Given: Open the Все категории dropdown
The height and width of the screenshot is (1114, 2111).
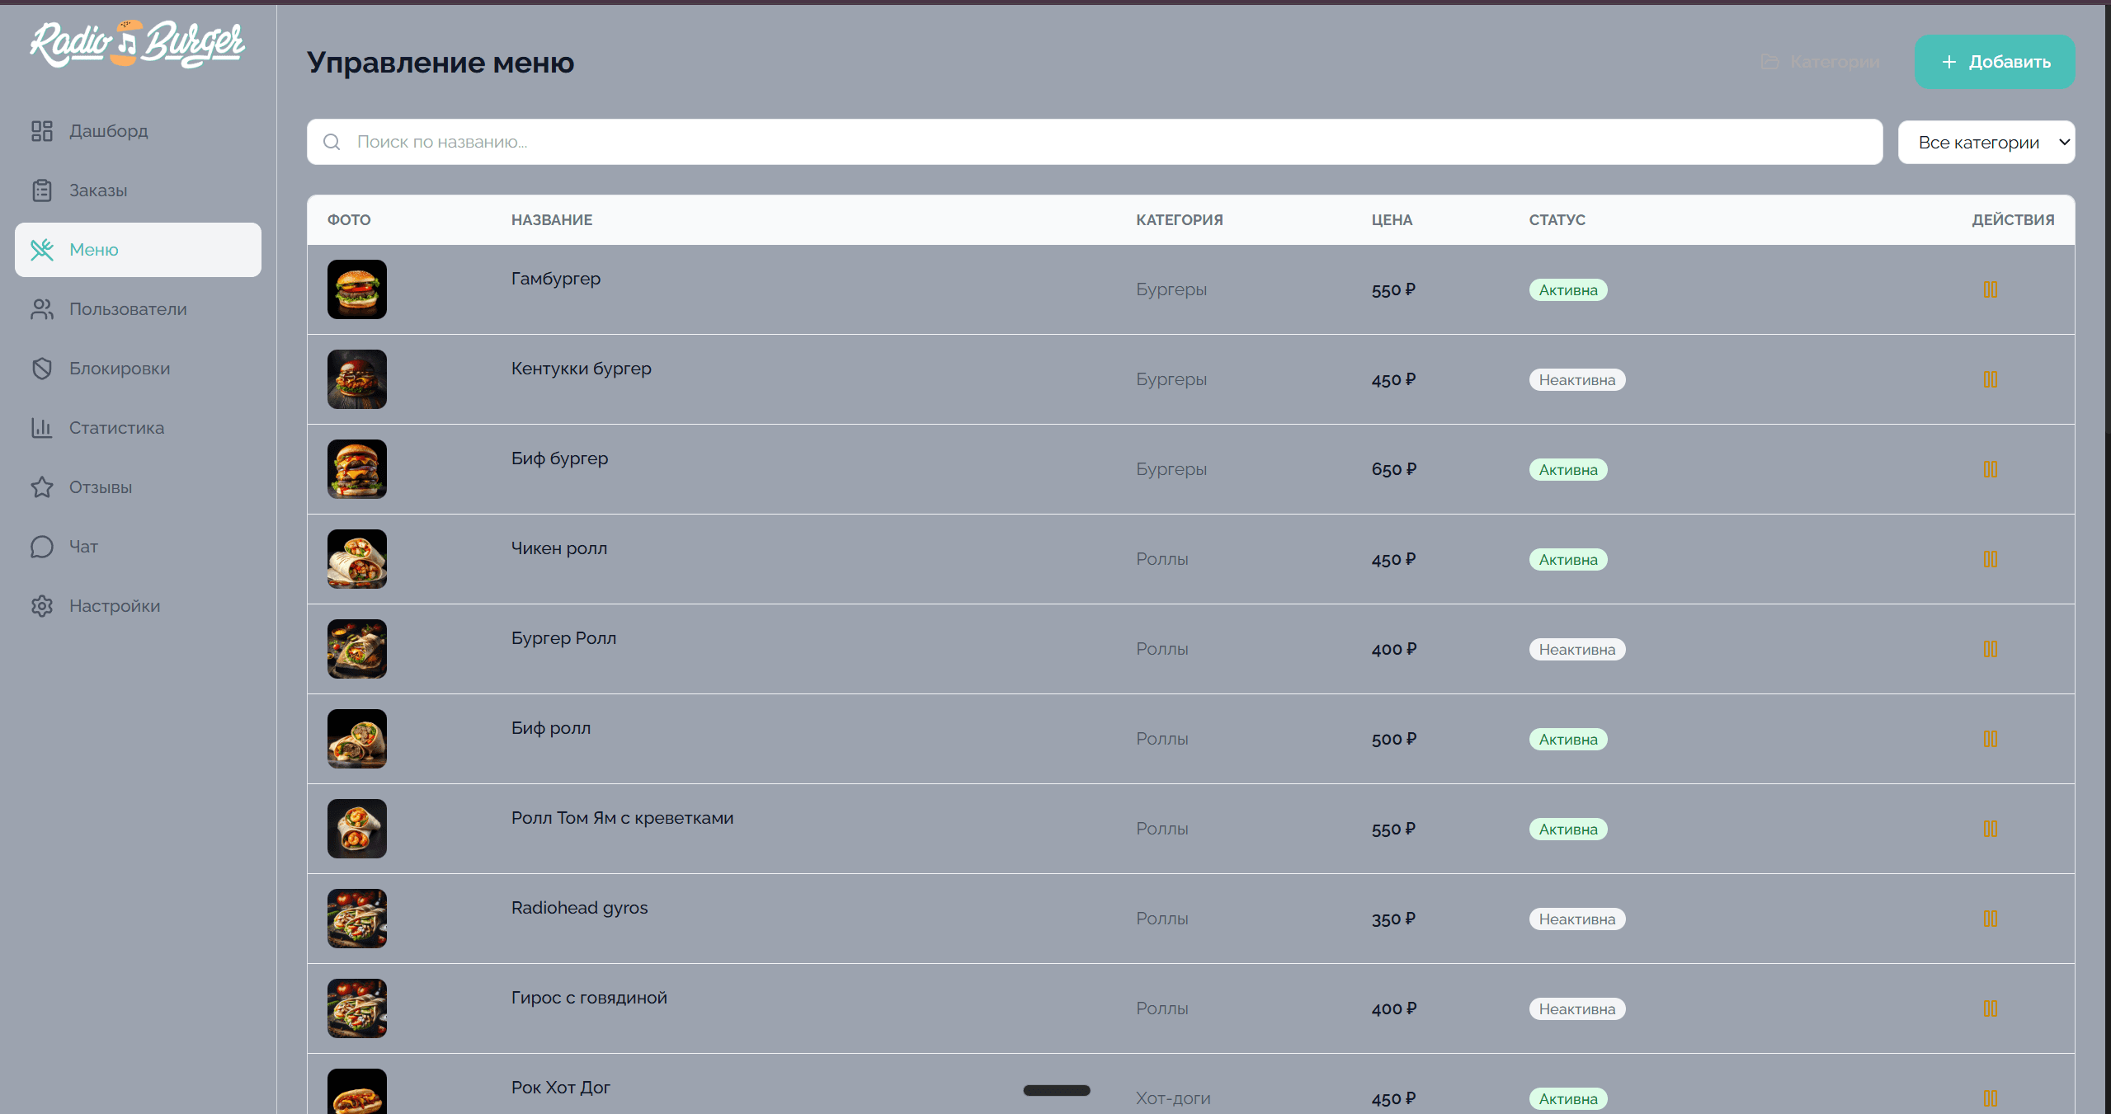Looking at the screenshot, I should tap(1986, 143).
